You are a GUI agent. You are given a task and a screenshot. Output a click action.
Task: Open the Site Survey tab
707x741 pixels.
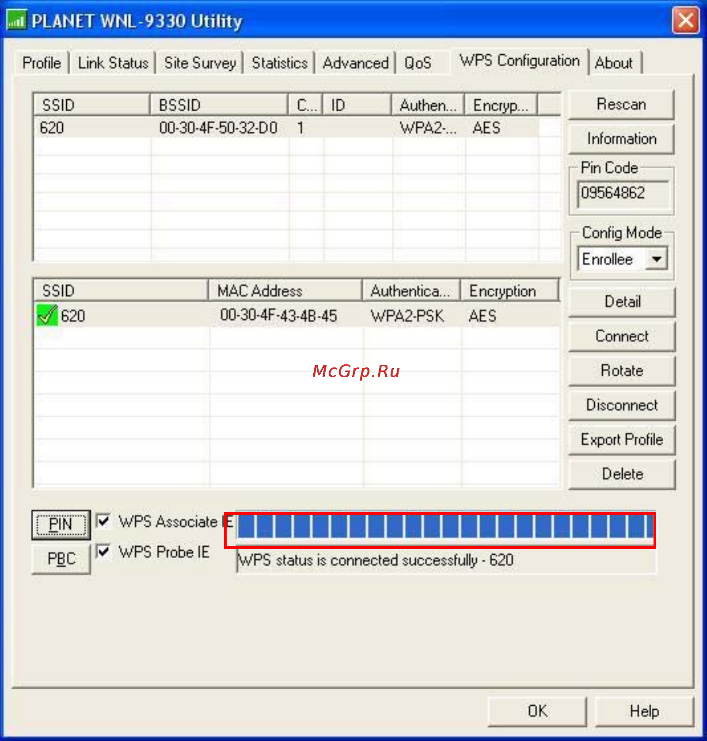[200, 63]
